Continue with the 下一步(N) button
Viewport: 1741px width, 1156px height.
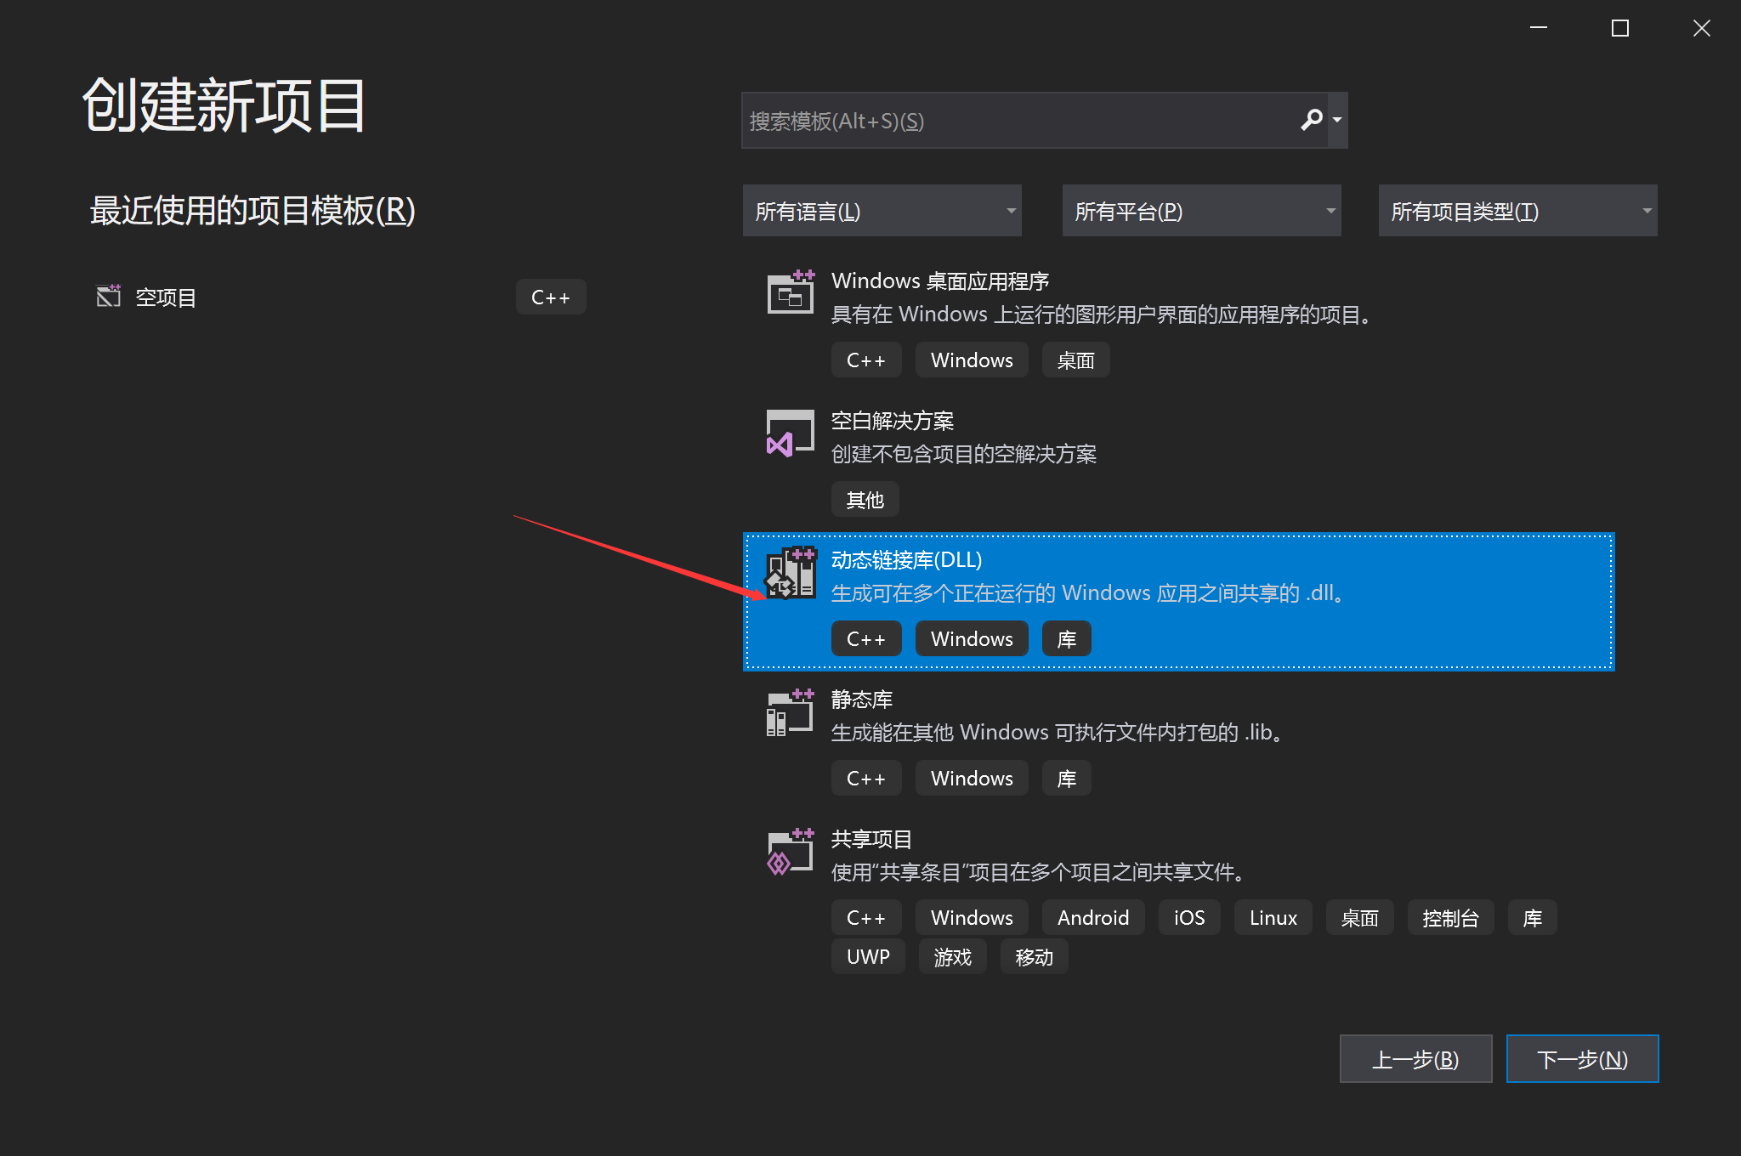click(1582, 1059)
